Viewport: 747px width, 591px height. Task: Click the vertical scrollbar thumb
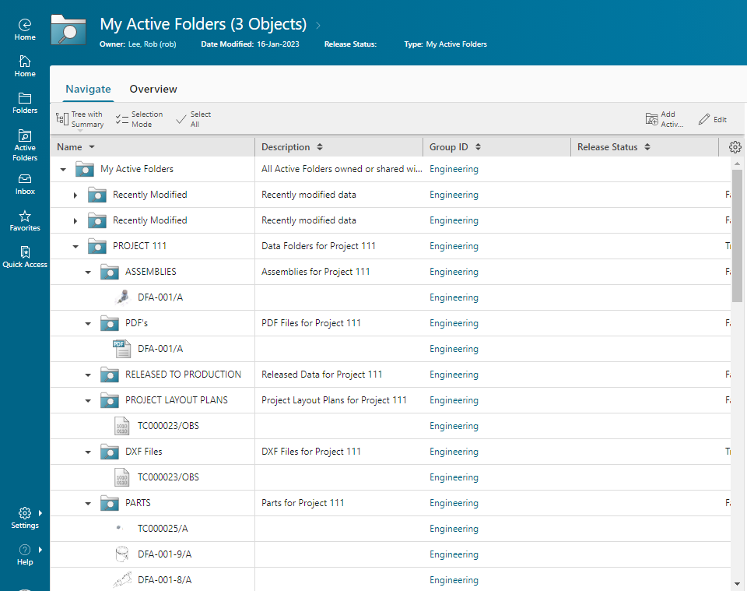[737, 236]
